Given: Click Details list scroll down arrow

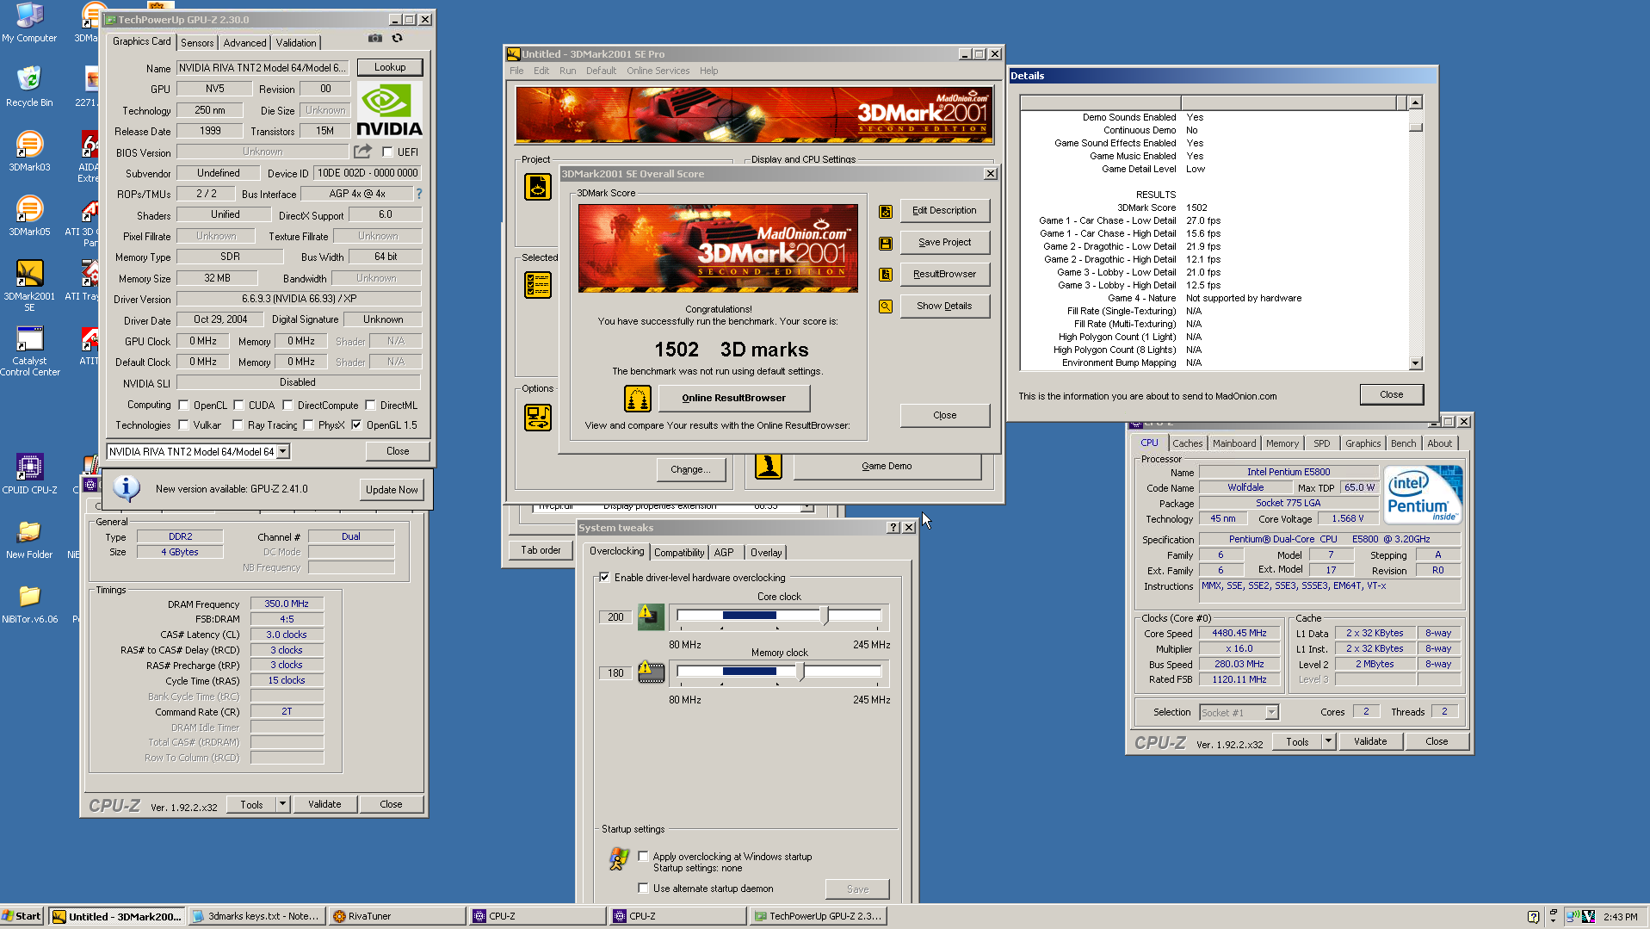Looking at the screenshot, I should (1415, 363).
